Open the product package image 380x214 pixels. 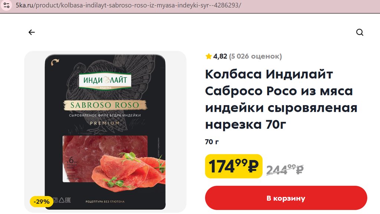105,132
